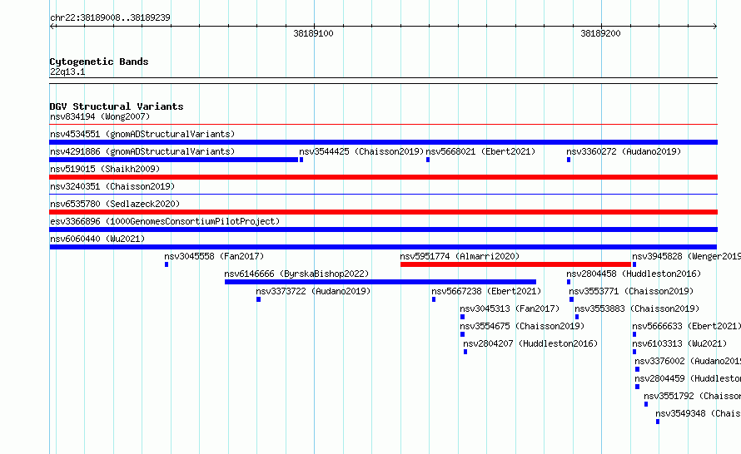
Task: Open the nsv5951774 (Almarri2020) label
Action: point(460,256)
